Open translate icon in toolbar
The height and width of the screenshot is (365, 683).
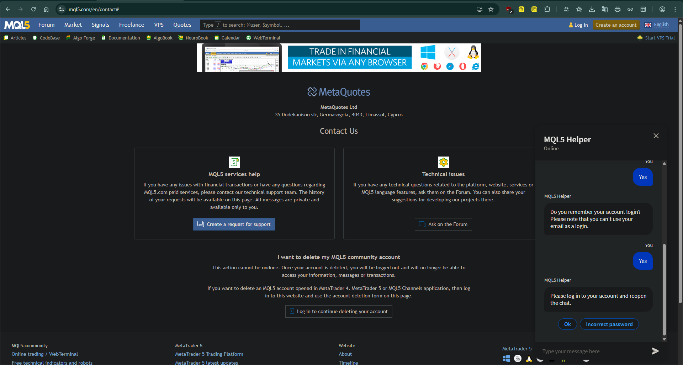(605, 9)
